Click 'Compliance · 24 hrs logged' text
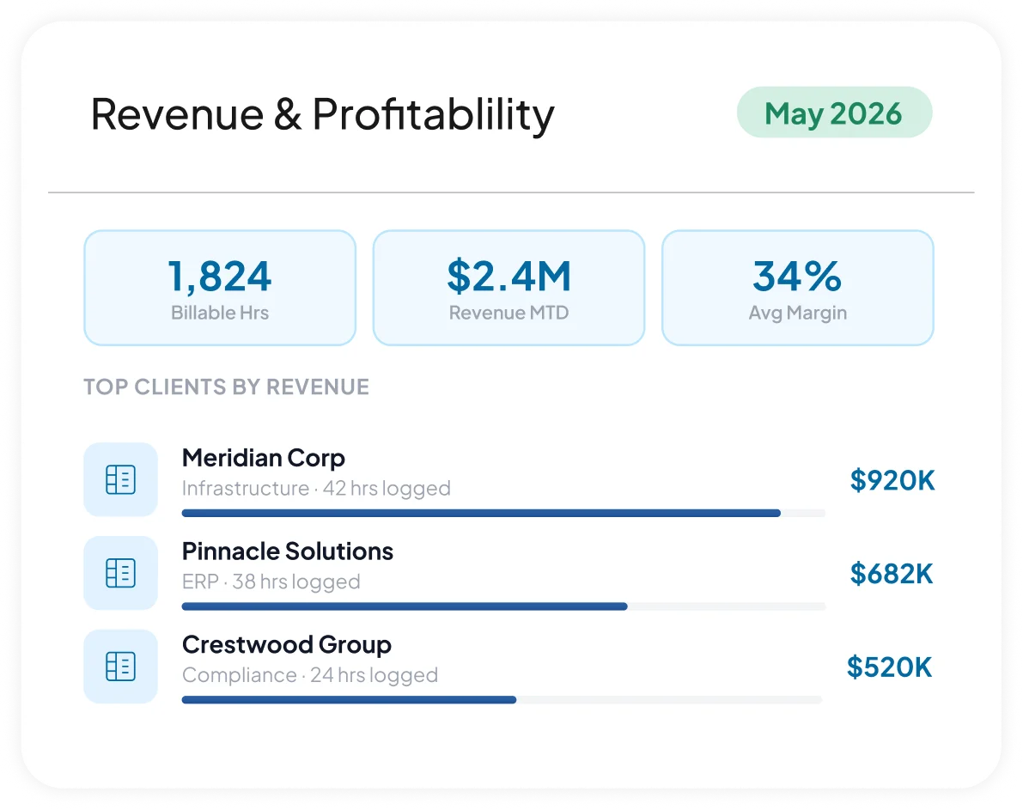 coord(311,675)
